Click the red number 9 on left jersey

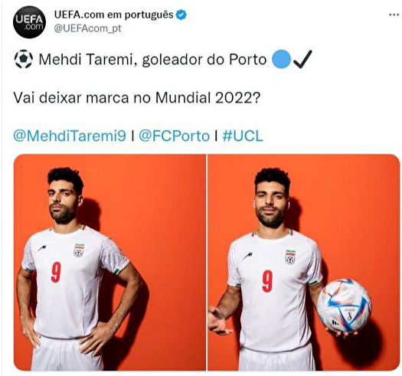(56, 272)
